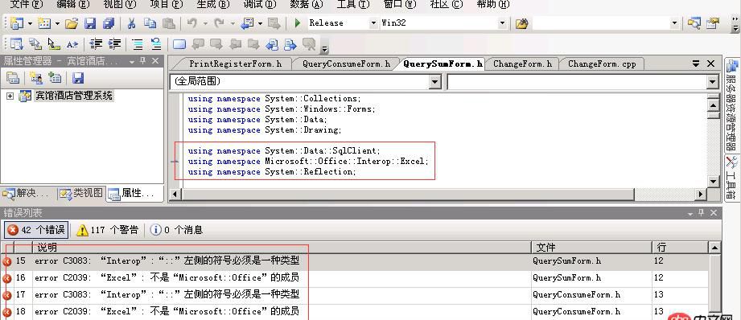Switch to the ChangeForm.h tab
This screenshot has width=741, height=320.
[x=522, y=64]
